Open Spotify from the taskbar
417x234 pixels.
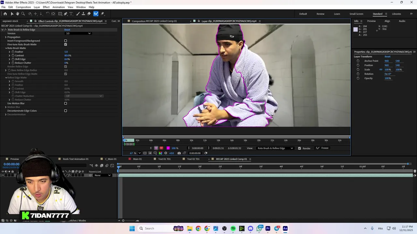233,228
